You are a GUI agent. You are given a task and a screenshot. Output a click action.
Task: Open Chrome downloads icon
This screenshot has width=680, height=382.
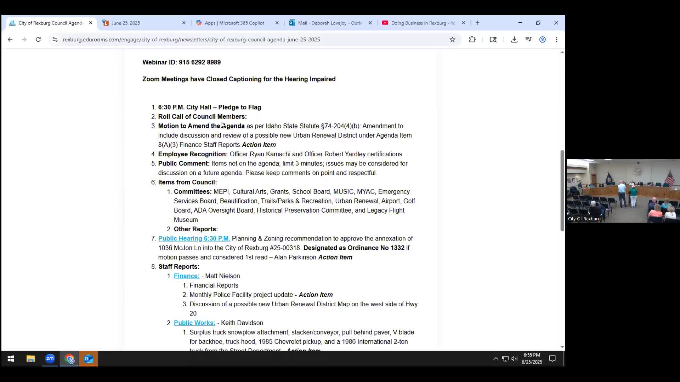(x=514, y=40)
